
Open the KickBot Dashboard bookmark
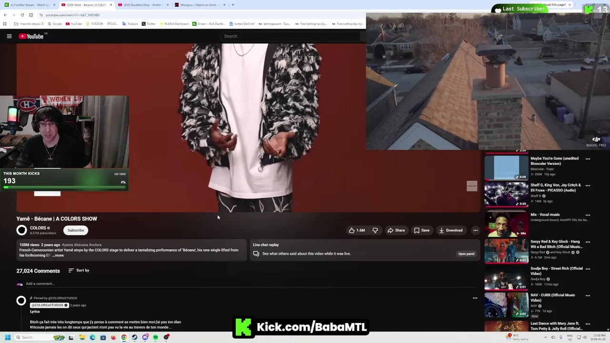(174, 23)
